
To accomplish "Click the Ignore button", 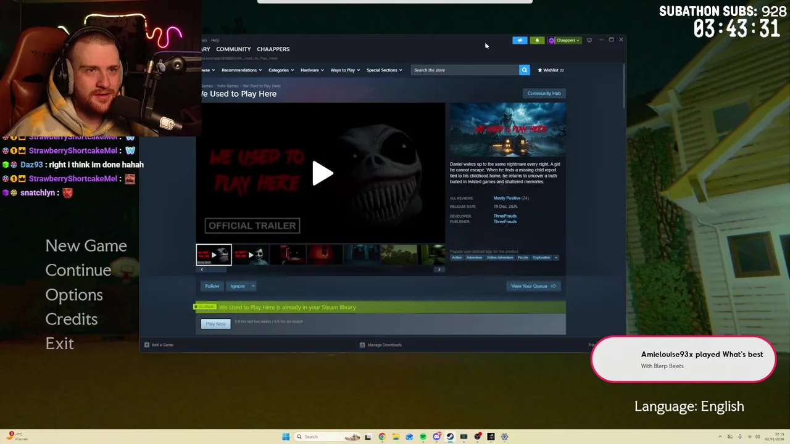I will (238, 286).
